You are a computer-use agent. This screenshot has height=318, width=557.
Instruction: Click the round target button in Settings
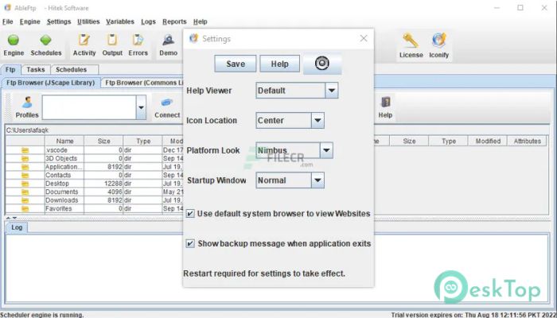[x=322, y=64]
